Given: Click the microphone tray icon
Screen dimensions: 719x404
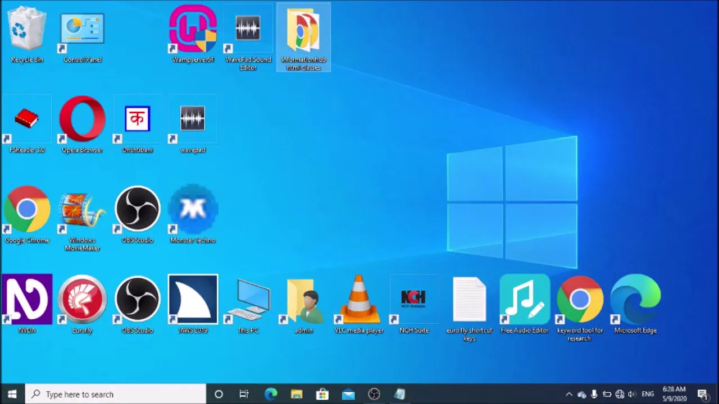Looking at the screenshot, I should [x=594, y=394].
